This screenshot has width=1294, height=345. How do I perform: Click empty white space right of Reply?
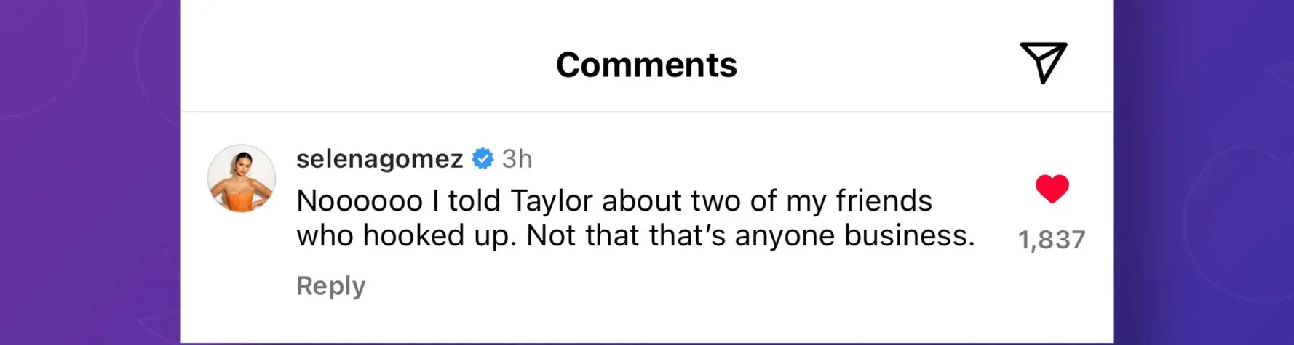[x=691, y=286]
